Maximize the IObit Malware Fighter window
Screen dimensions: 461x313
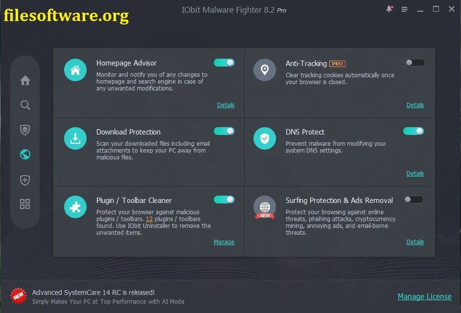coord(436,9)
